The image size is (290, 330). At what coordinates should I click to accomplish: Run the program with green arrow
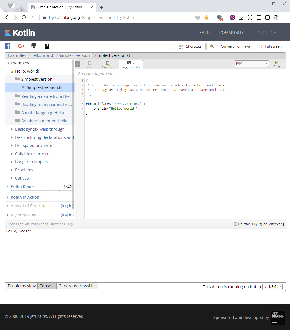(276, 64)
